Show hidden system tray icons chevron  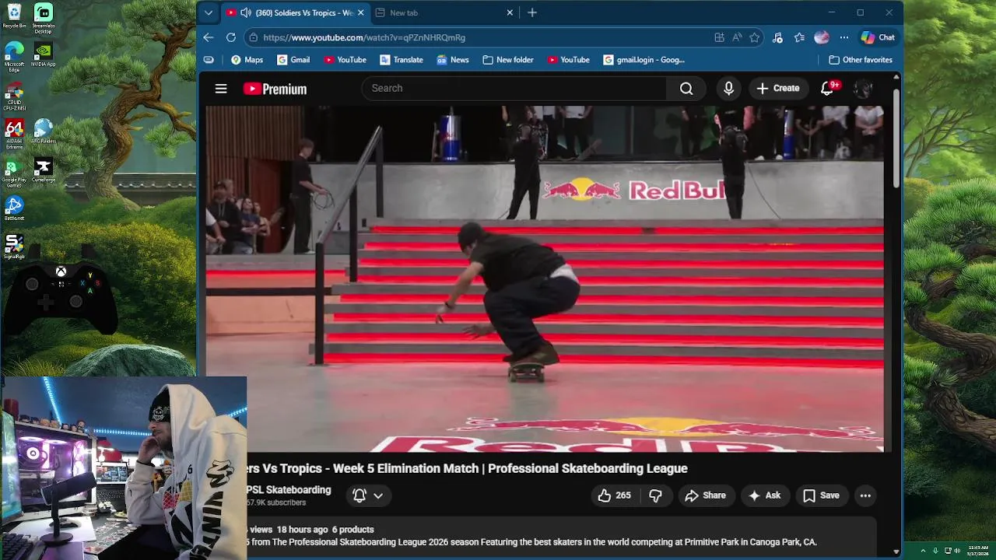tap(923, 551)
